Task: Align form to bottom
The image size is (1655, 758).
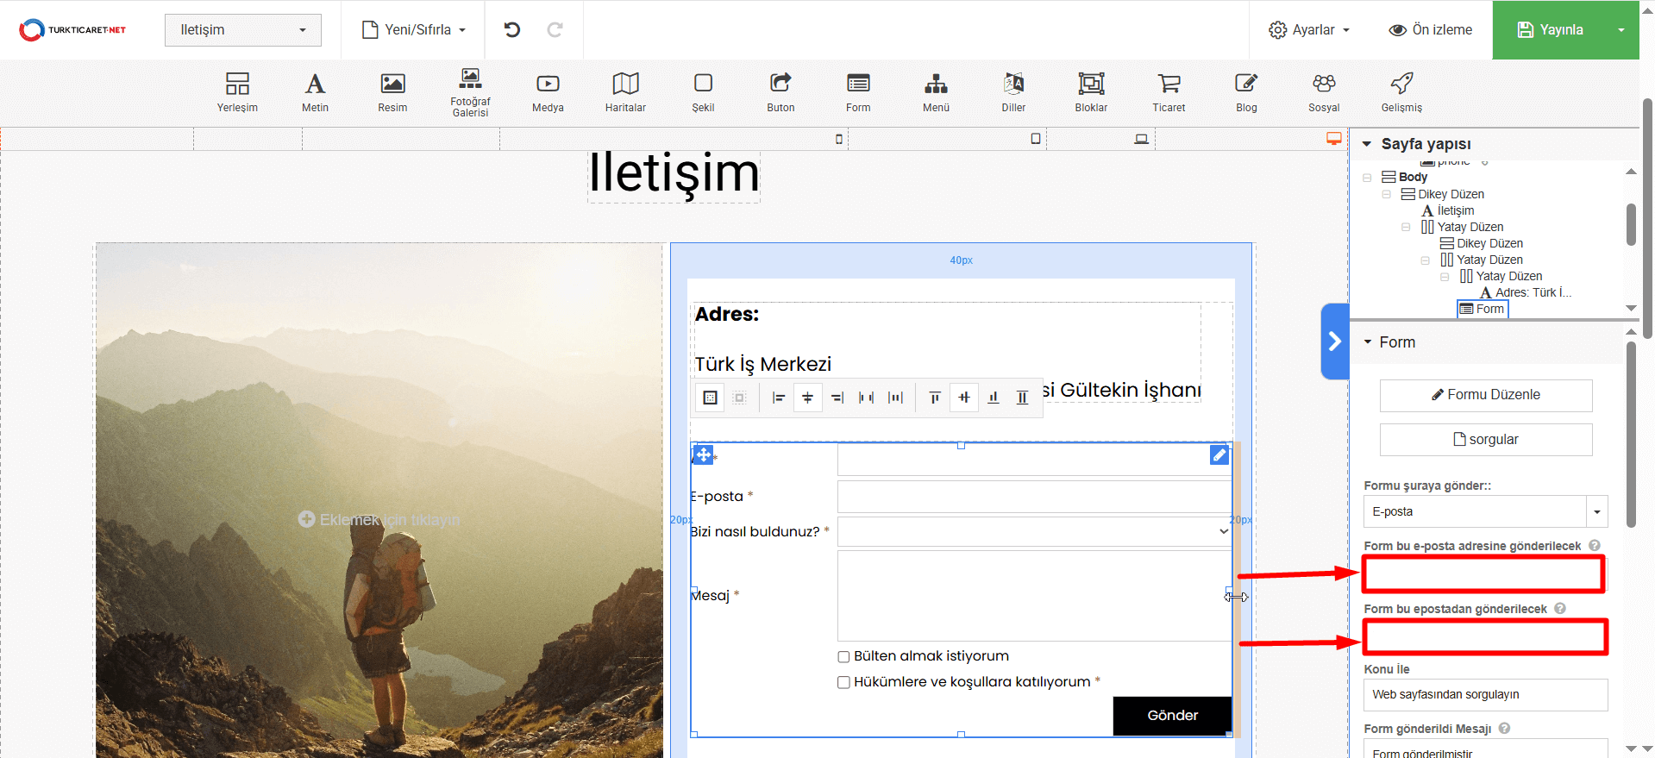Action: point(994,398)
